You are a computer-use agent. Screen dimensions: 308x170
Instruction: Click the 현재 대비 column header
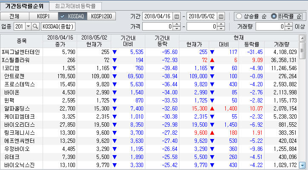(x=224, y=45)
